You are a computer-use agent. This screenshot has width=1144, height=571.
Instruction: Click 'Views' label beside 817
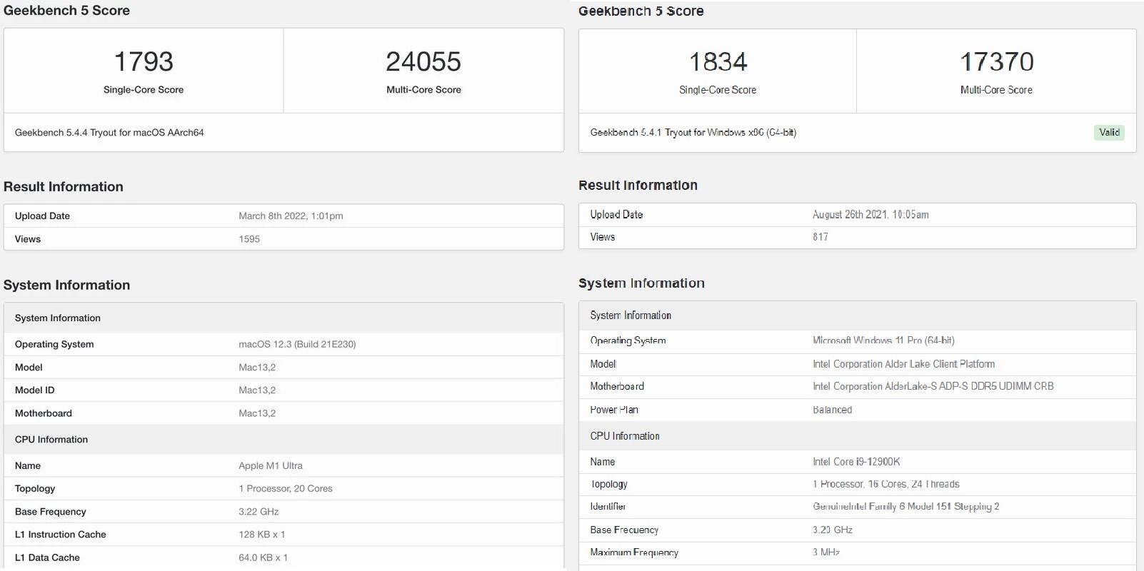[603, 237]
